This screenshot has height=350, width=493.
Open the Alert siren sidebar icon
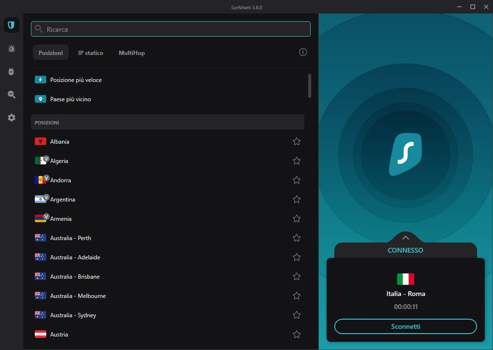tap(11, 48)
